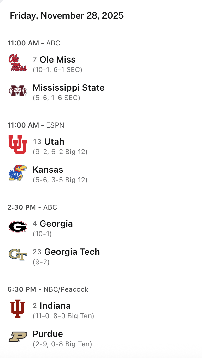Click the Friday, November 28, 2025 heading

click(67, 16)
